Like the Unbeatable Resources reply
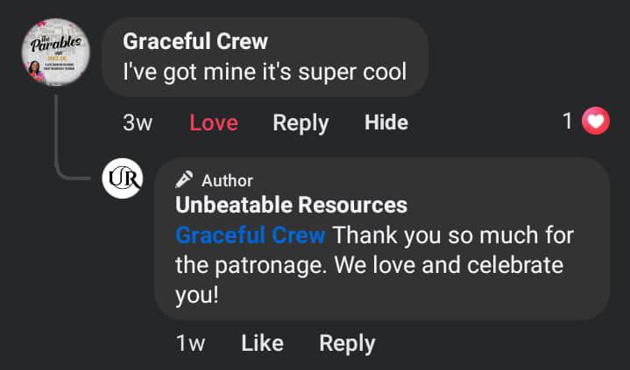 click(x=262, y=344)
